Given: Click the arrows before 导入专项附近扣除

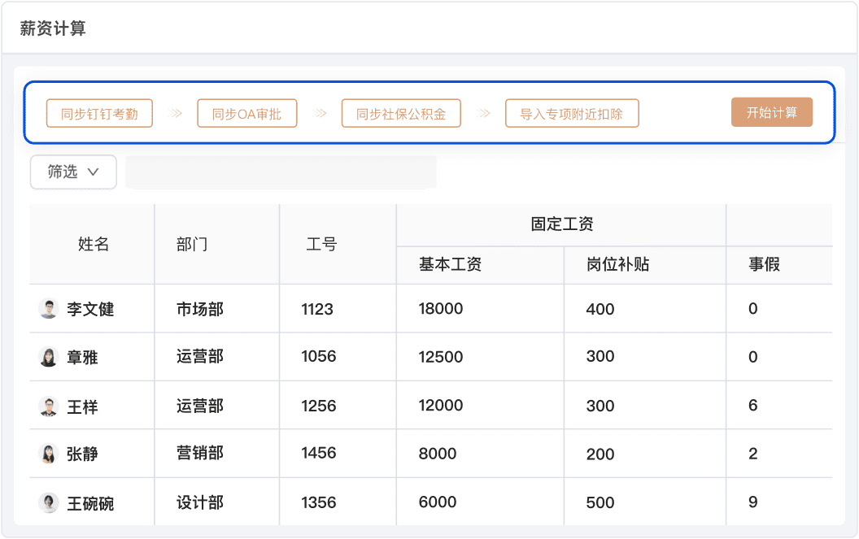Looking at the screenshot, I should (484, 113).
